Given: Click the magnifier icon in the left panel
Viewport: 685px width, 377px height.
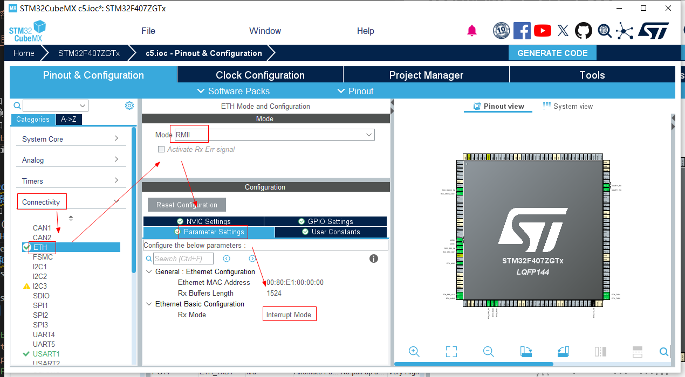Looking at the screenshot, I should coord(17,106).
